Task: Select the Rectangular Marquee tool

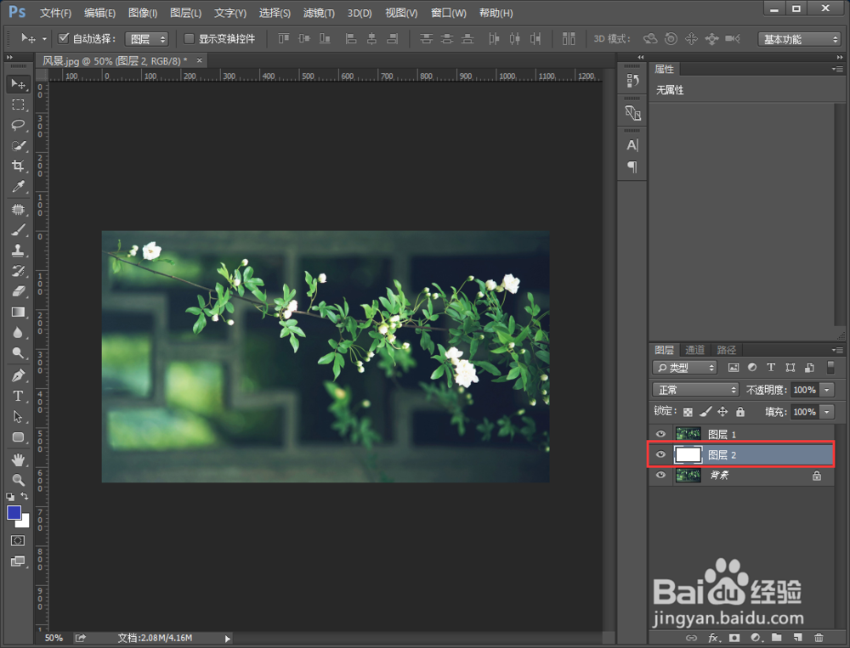Action: [18, 104]
